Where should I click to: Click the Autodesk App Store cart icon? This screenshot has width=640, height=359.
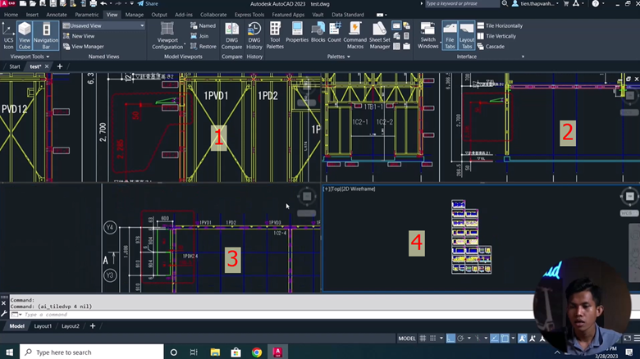coord(566,3)
